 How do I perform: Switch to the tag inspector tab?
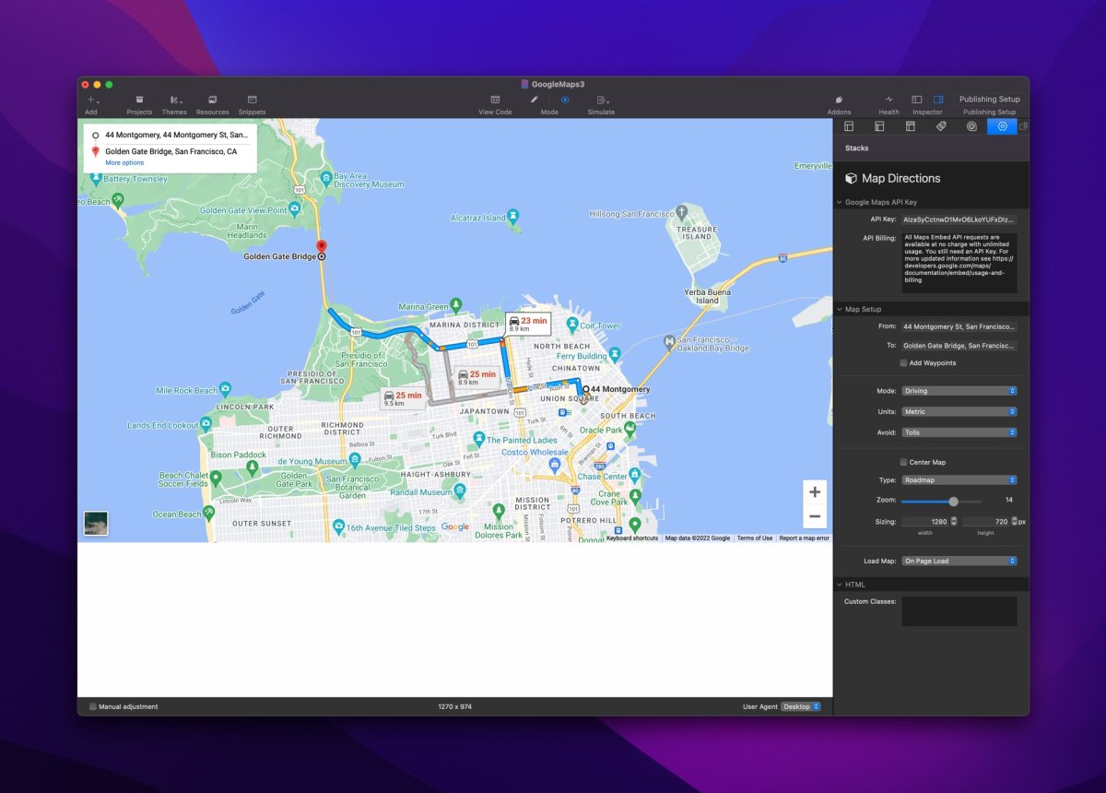940,126
